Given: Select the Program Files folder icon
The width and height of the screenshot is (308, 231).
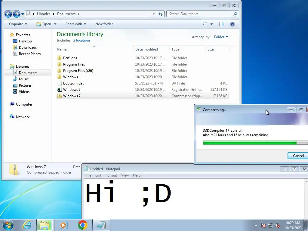Looking at the screenshot, I should point(59,64).
